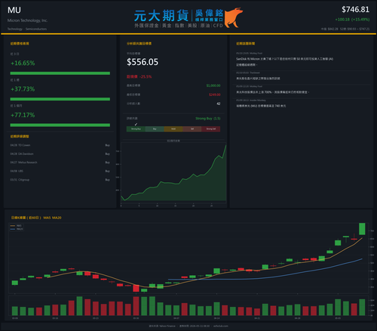Click the green area price trend chart
Viewport: 377px width, 331px height.
point(173,173)
